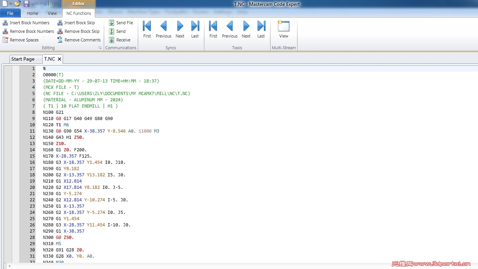
Task: Jump to First sync in Syncs group
Action: coord(147,29)
